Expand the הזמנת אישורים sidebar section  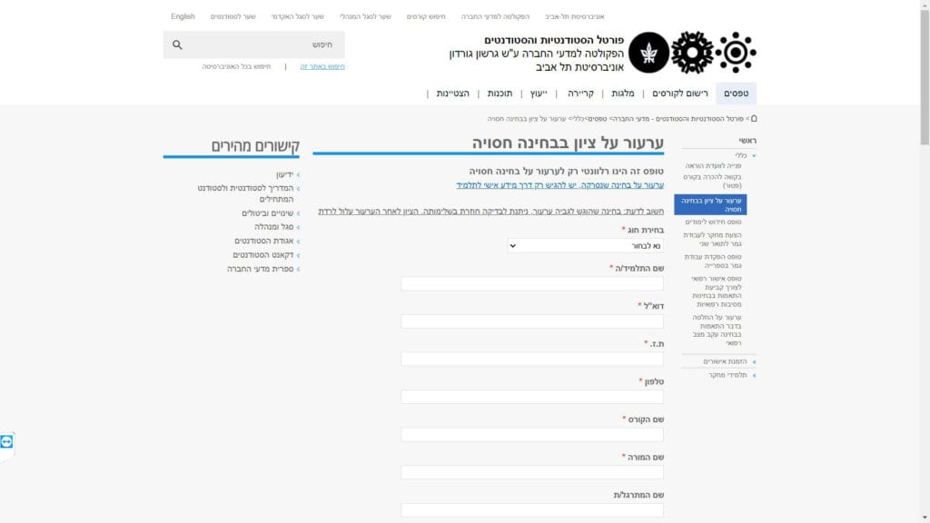pyautogui.click(x=725, y=361)
